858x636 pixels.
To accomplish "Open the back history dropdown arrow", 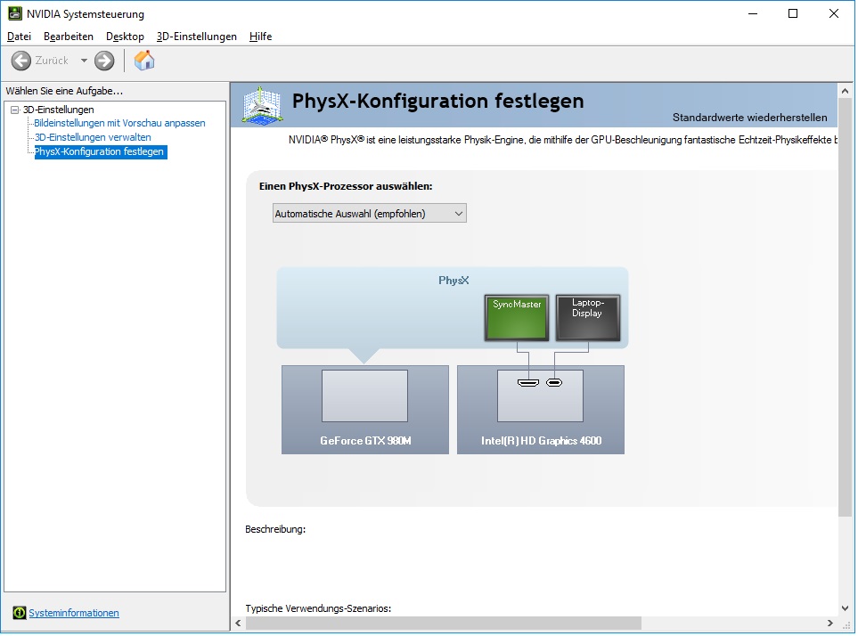I will [84, 61].
